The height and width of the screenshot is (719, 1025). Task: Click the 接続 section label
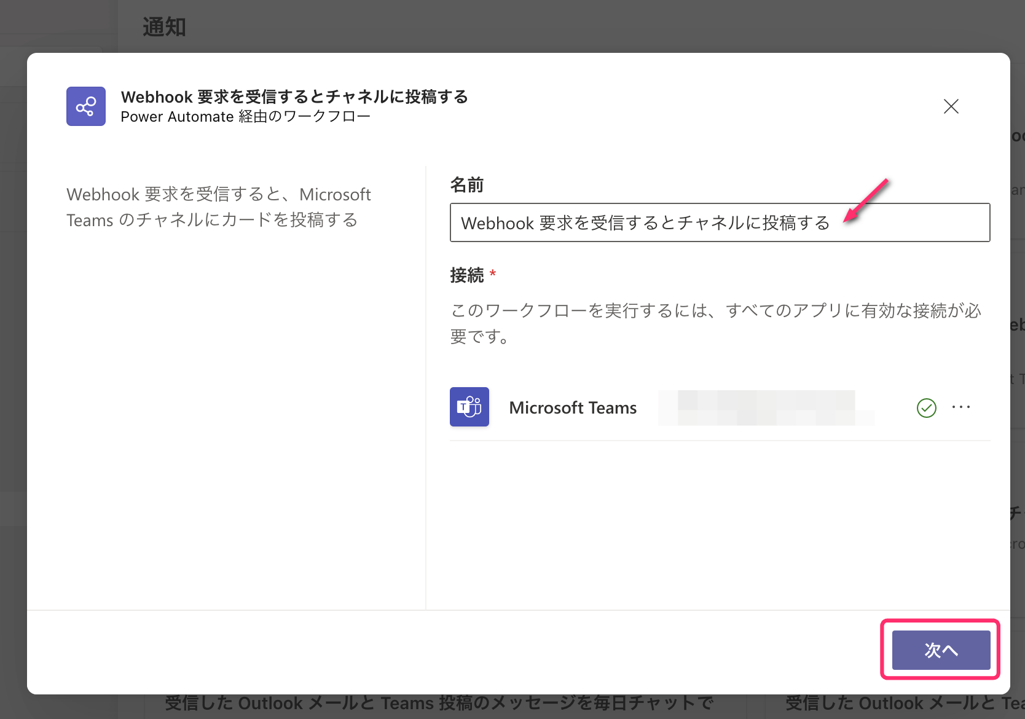coord(467,275)
